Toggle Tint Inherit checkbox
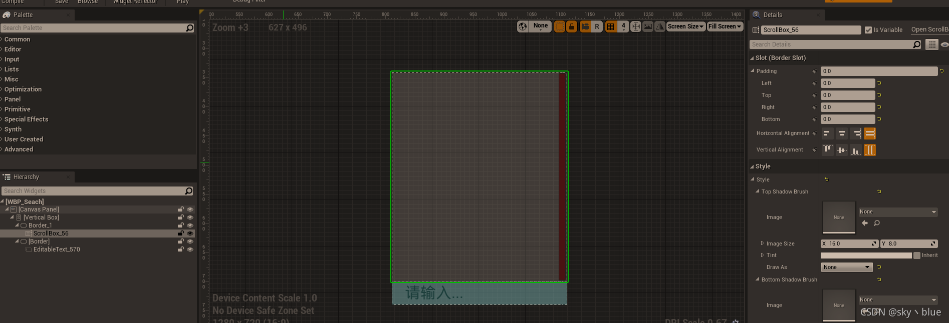949x323 pixels. 917,255
